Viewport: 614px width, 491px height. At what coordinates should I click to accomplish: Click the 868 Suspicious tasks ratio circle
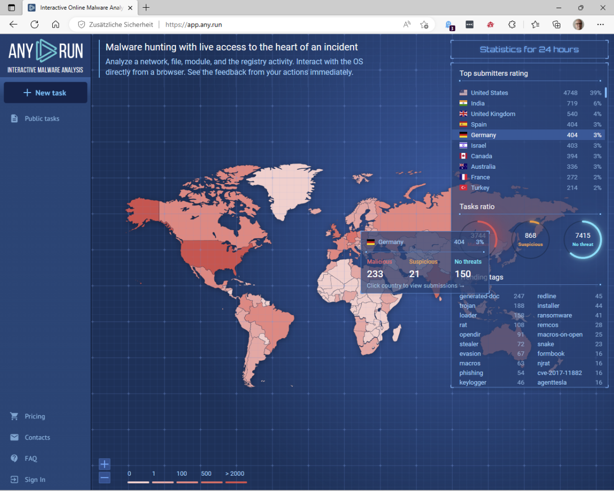[x=531, y=239]
